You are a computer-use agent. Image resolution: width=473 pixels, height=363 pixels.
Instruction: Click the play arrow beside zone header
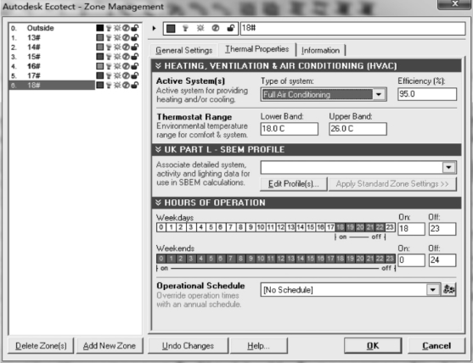(x=155, y=28)
